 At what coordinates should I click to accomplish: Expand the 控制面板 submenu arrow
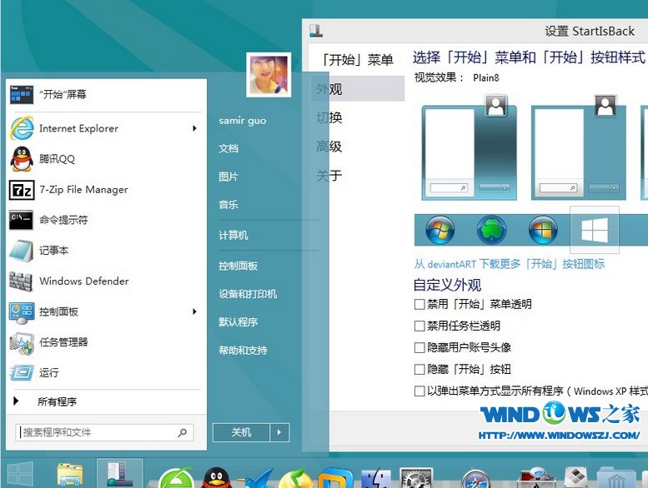click(x=194, y=311)
